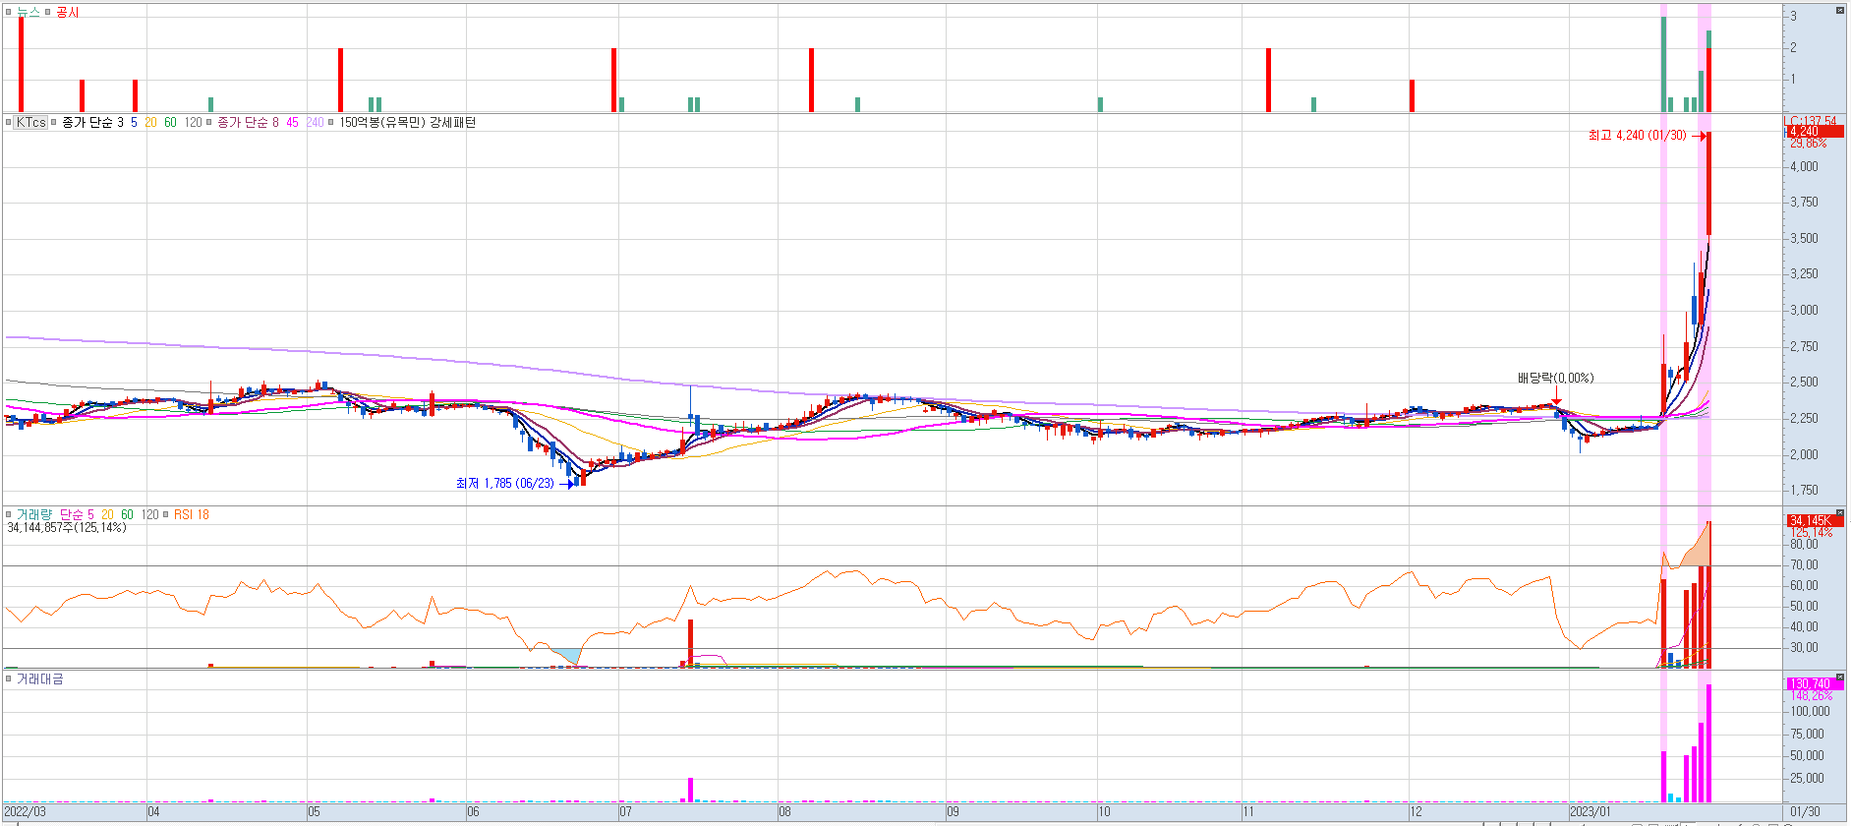Click the gray 120 moving average value in price legend
The image size is (1851, 826).
click(193, 123)
